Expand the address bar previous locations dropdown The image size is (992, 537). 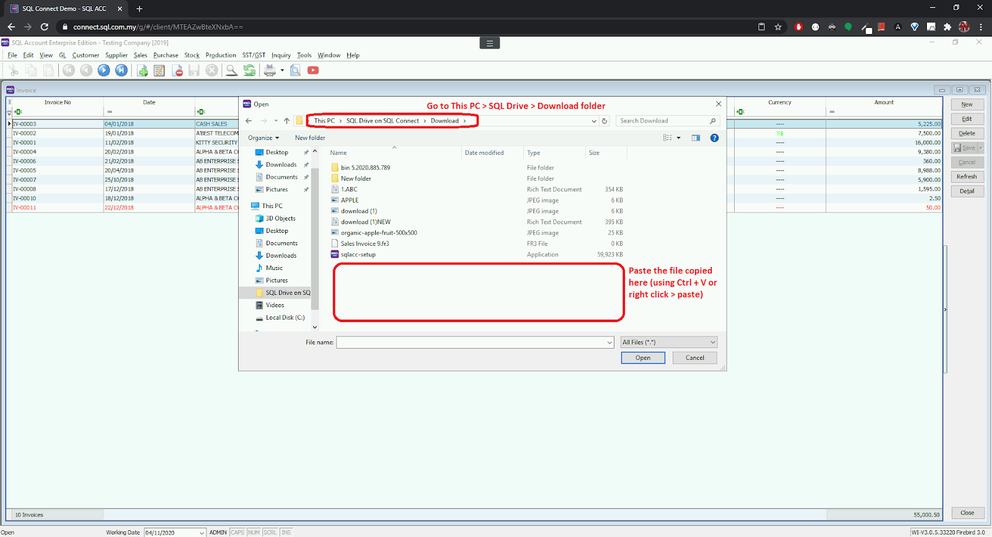[594, 121]
